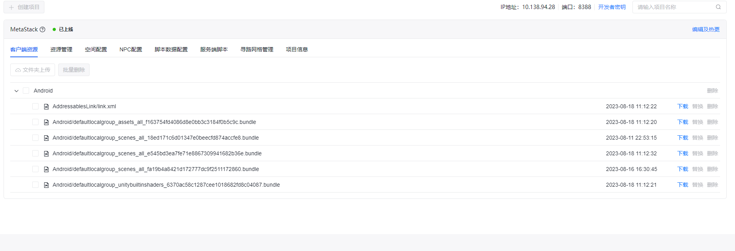
Task: Click file icon of the unitybuiltinshaders bundle
Action: 46,185
